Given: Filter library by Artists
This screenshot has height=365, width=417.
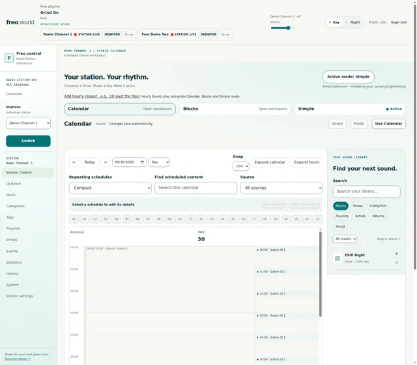Looking at the screenshot, I should 360,216.
